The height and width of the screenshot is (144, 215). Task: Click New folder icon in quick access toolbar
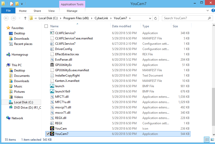[x=17, y=4]
